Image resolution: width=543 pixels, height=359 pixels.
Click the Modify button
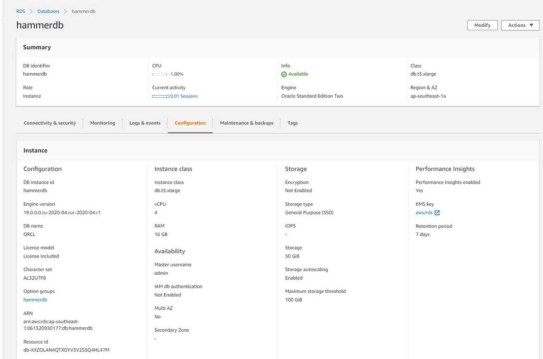point(482,25)
